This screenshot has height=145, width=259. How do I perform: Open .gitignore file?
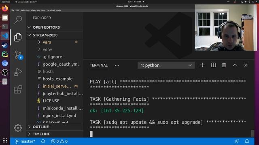[x=55, y=57]
